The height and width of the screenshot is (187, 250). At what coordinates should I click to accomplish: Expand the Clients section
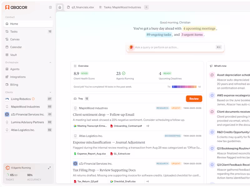pyautogui.click(x=50, y=92)
